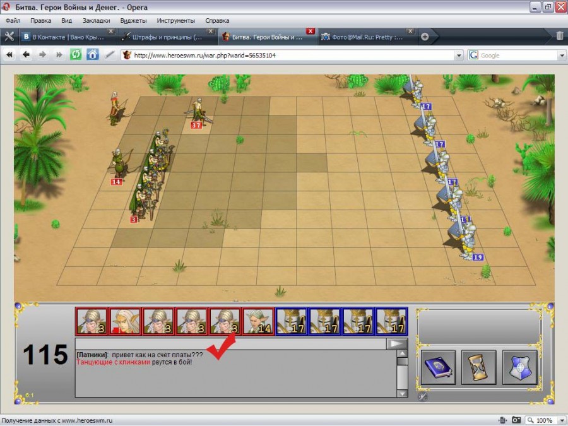
Task: Click the chat send arrow button
Action: [x=397, y=344]
